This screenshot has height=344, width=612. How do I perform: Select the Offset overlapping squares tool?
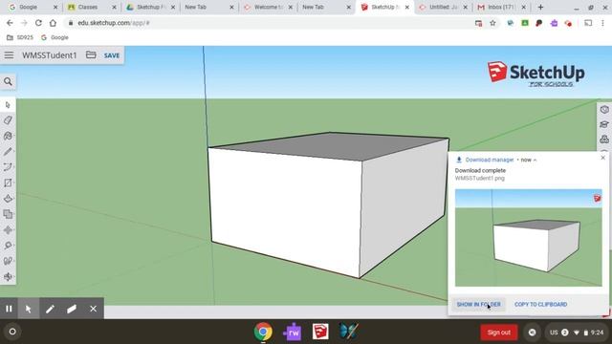coord(8,214)
